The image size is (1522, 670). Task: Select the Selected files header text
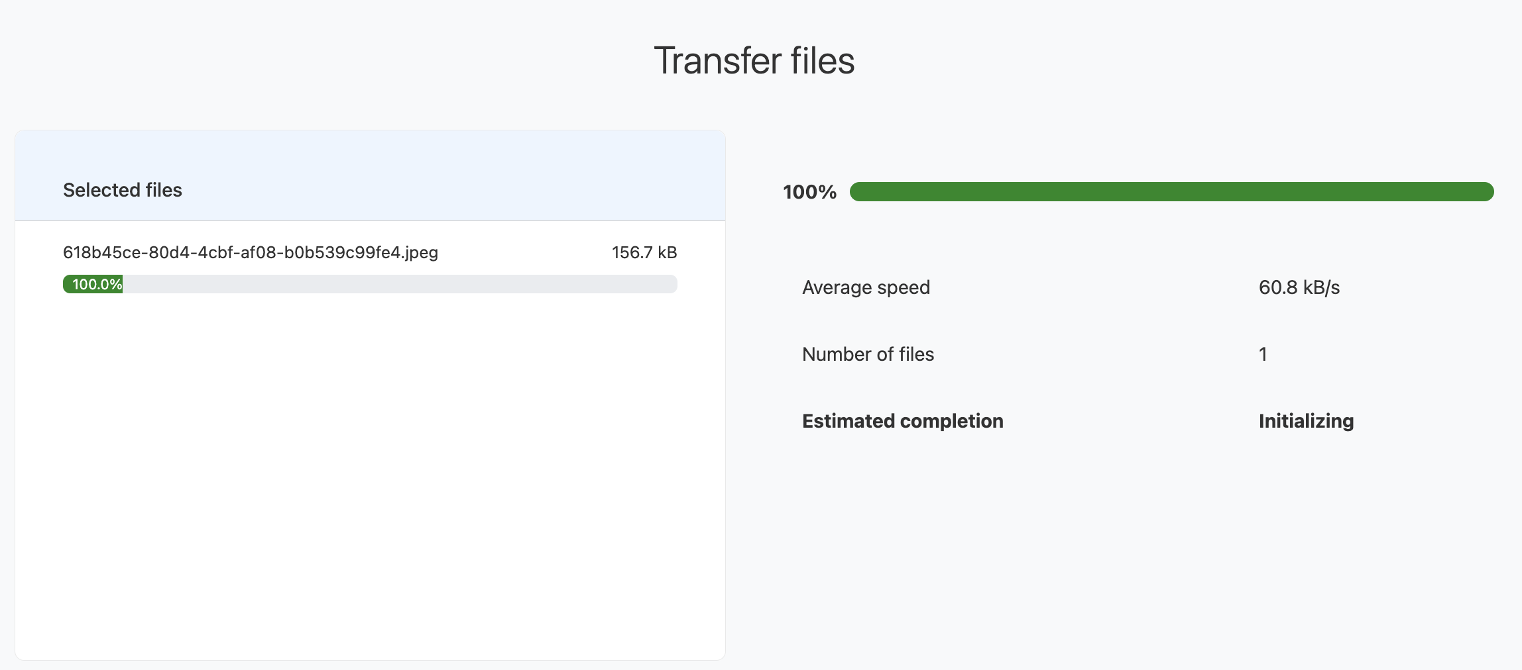click(123, 190)
